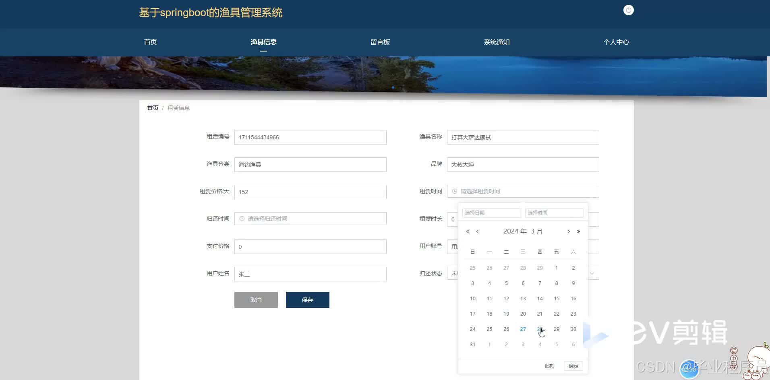The image size is (770, 380).
Task: Open the 首页 navigation menu item
Action: pos(150,42)
